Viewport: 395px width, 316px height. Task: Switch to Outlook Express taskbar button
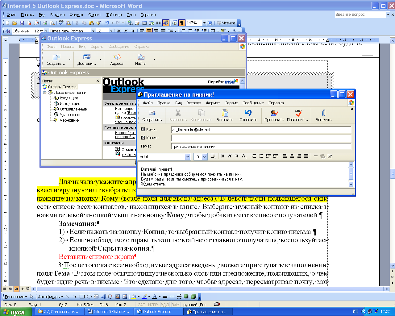pos(158,312)
